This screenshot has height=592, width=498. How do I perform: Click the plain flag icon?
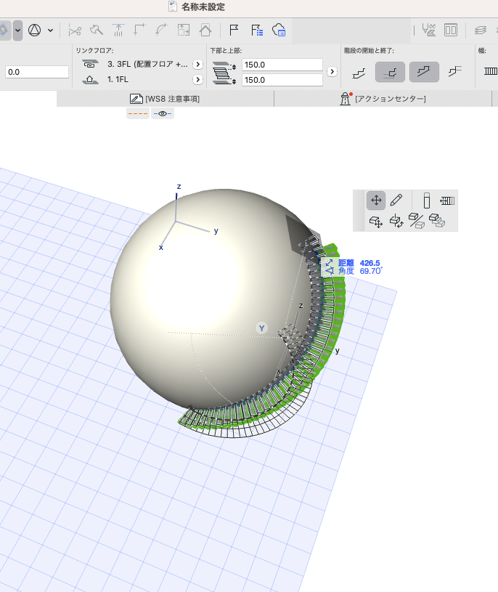[x=234, y=30]
